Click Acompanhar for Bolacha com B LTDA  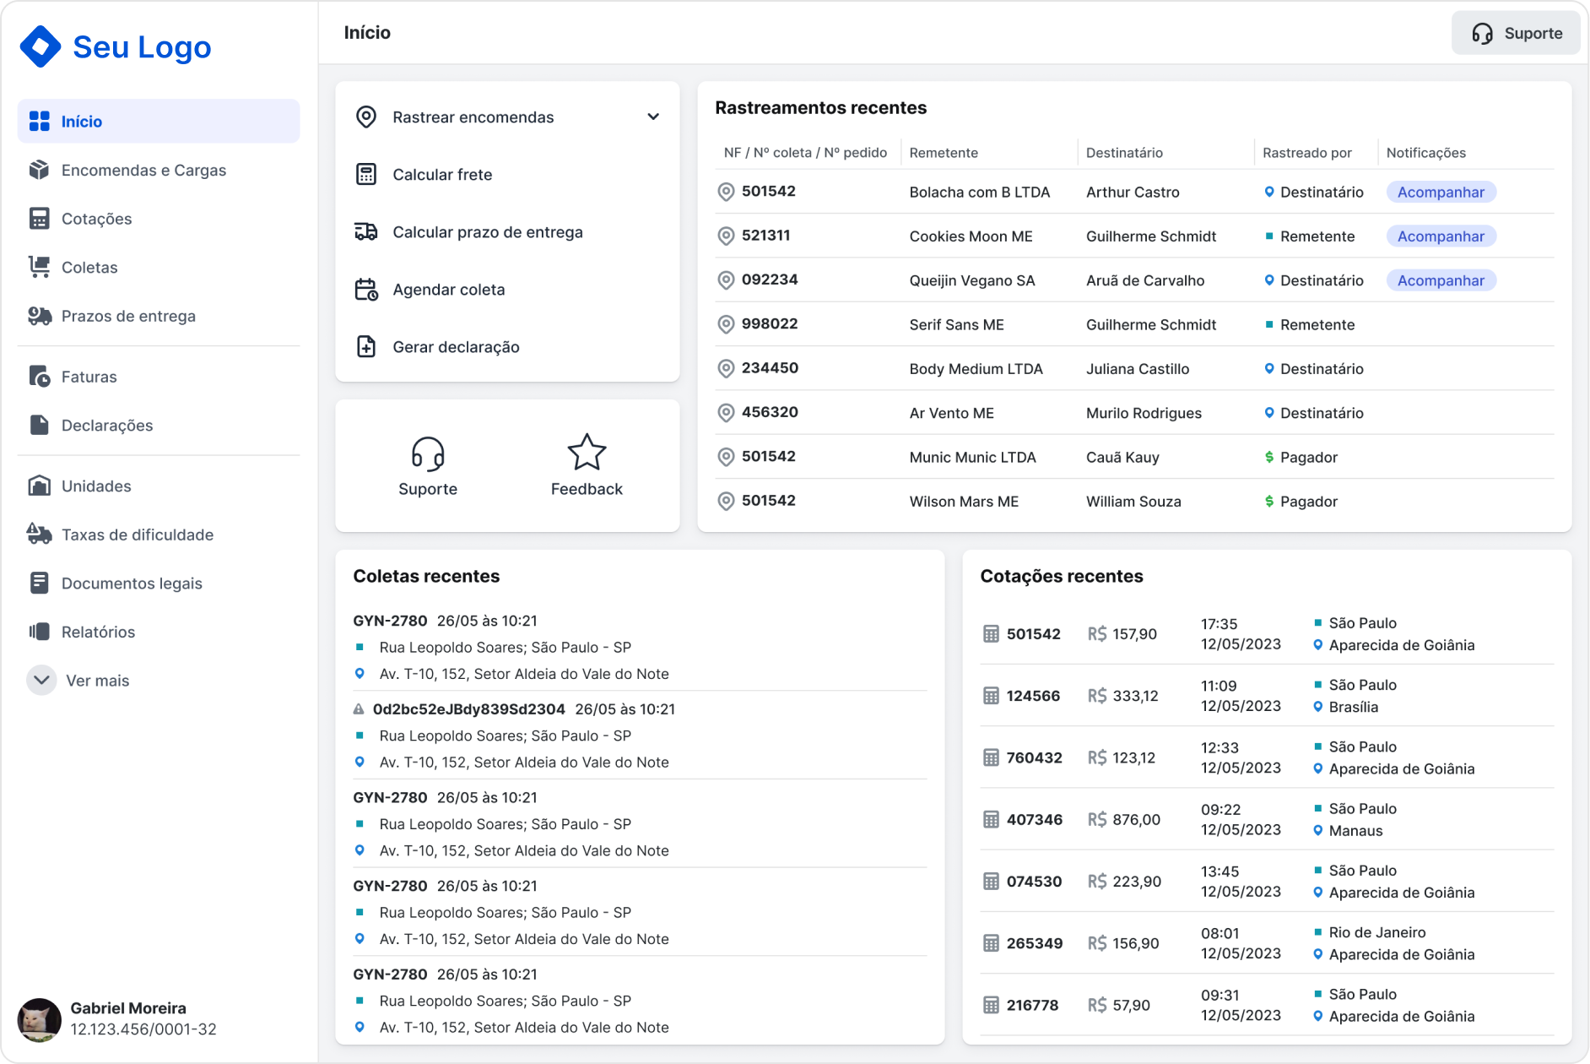(x=1441, y=193)
